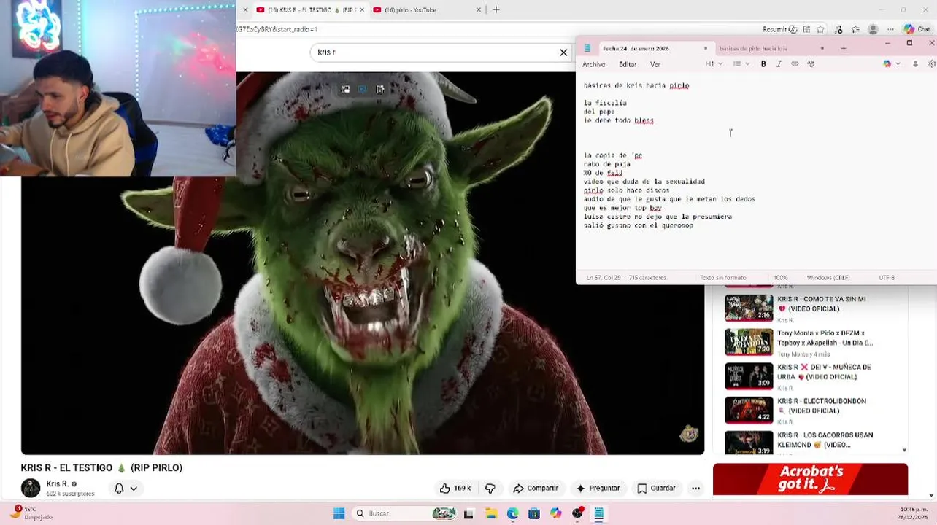Click 'UTF-8' encoding in Notepad status bar
The image size is (937, 525).
point(886,278)
